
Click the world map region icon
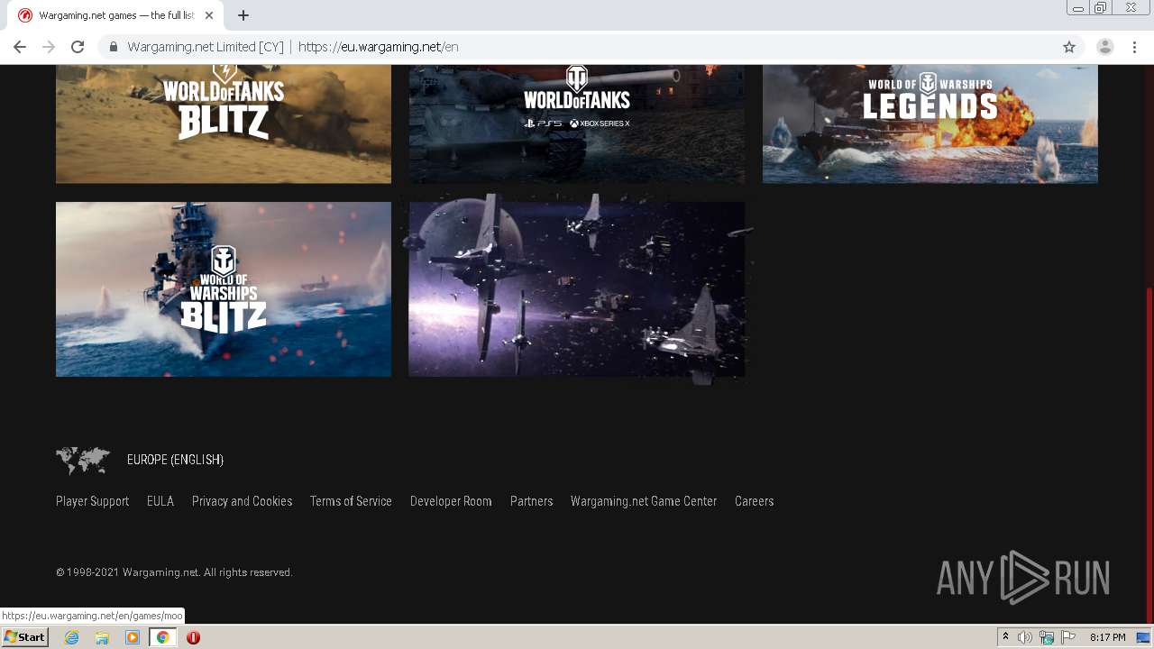tap(83, 460)
